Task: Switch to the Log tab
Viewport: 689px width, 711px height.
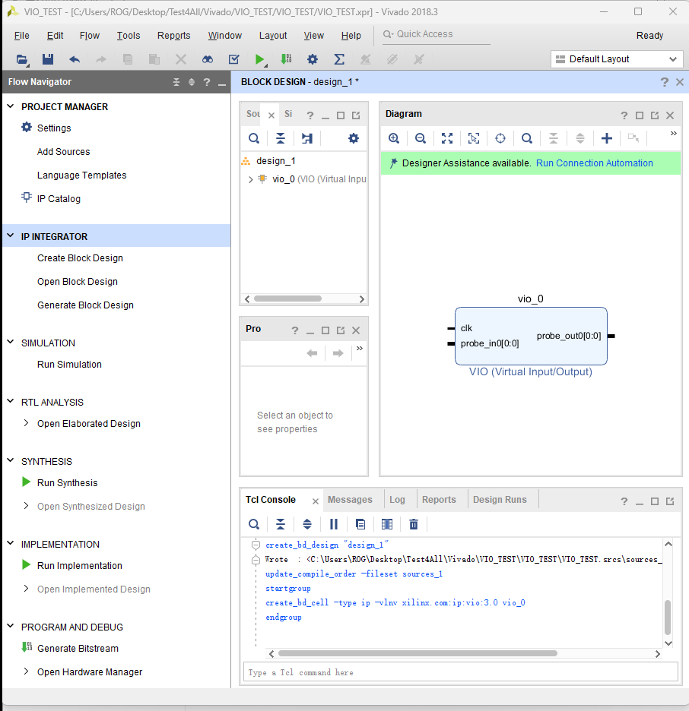Action: (397, 499)
